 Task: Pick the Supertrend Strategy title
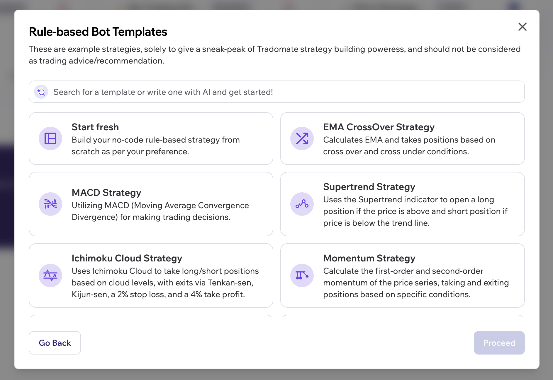click(x=369, y=187)
